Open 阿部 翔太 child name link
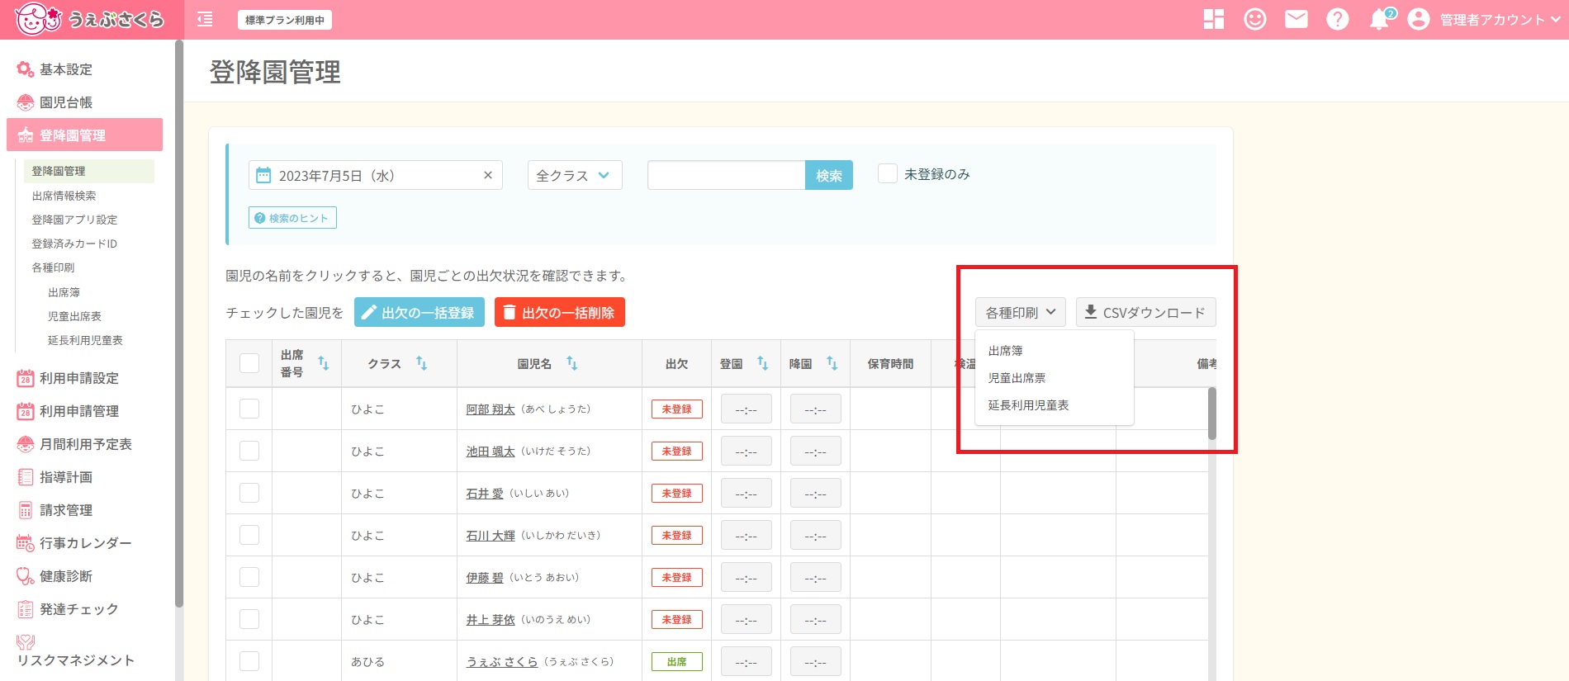Image resolution: width=1569 pixels, height=681 pixels. click(491, 409)
